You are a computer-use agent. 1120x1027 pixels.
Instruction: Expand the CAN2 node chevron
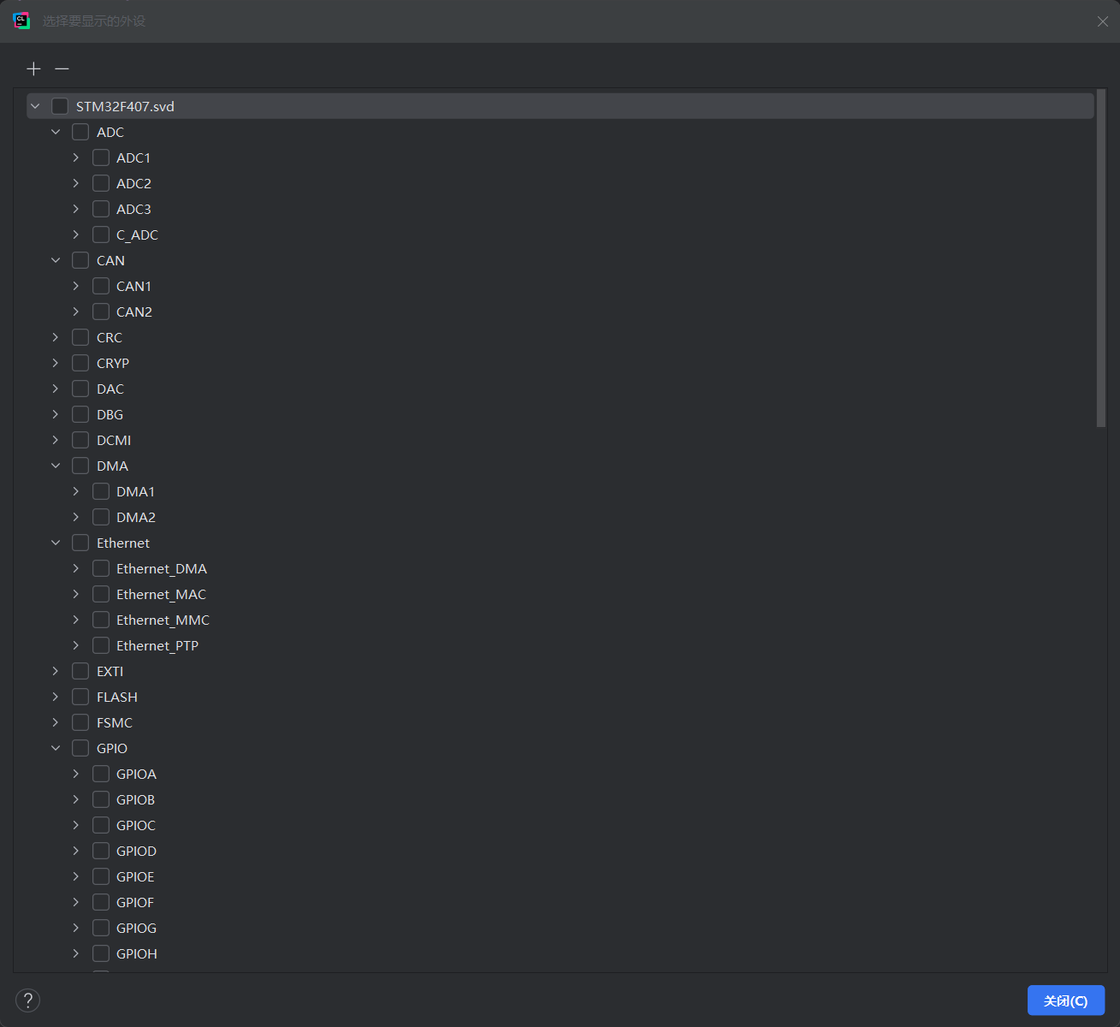(76, 312)
